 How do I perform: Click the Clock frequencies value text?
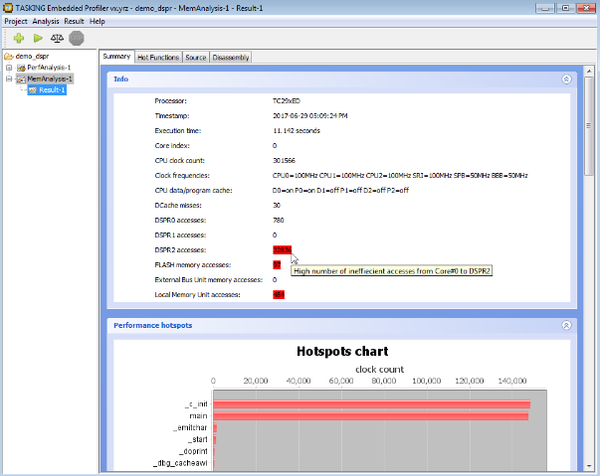[x=400, y=175]
